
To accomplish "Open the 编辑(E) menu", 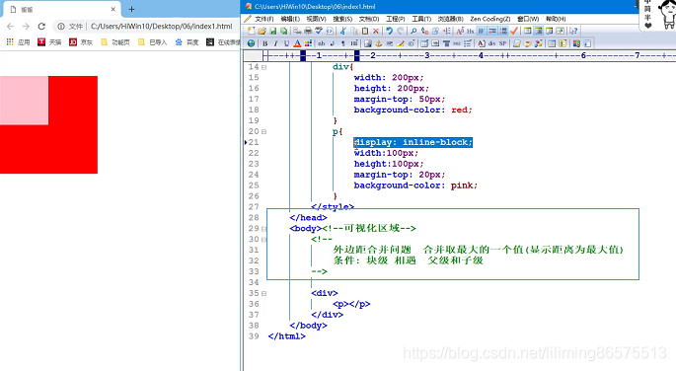I will click(x=290, y=19).
